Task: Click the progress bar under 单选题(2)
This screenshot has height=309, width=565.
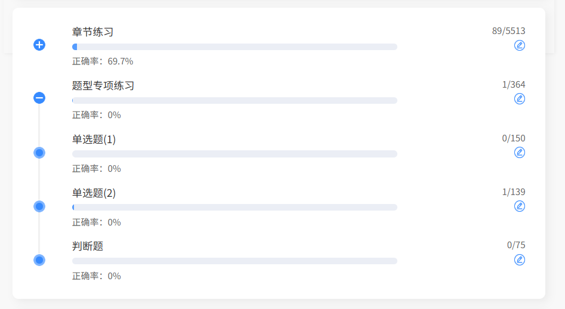Action: [234, 208]
